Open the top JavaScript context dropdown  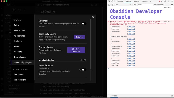(124, 5)
